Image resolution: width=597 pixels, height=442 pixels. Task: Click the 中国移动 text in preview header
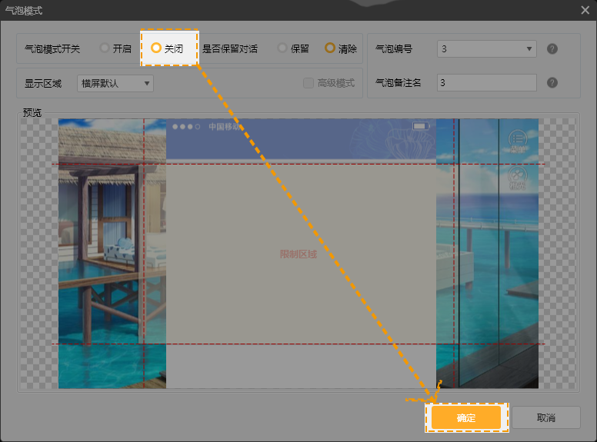pyautogui.click(x=226, y=127)
